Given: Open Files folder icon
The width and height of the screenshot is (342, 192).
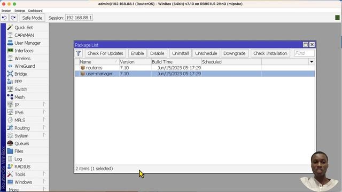Looking at the screenshot, I should [10, 151].
